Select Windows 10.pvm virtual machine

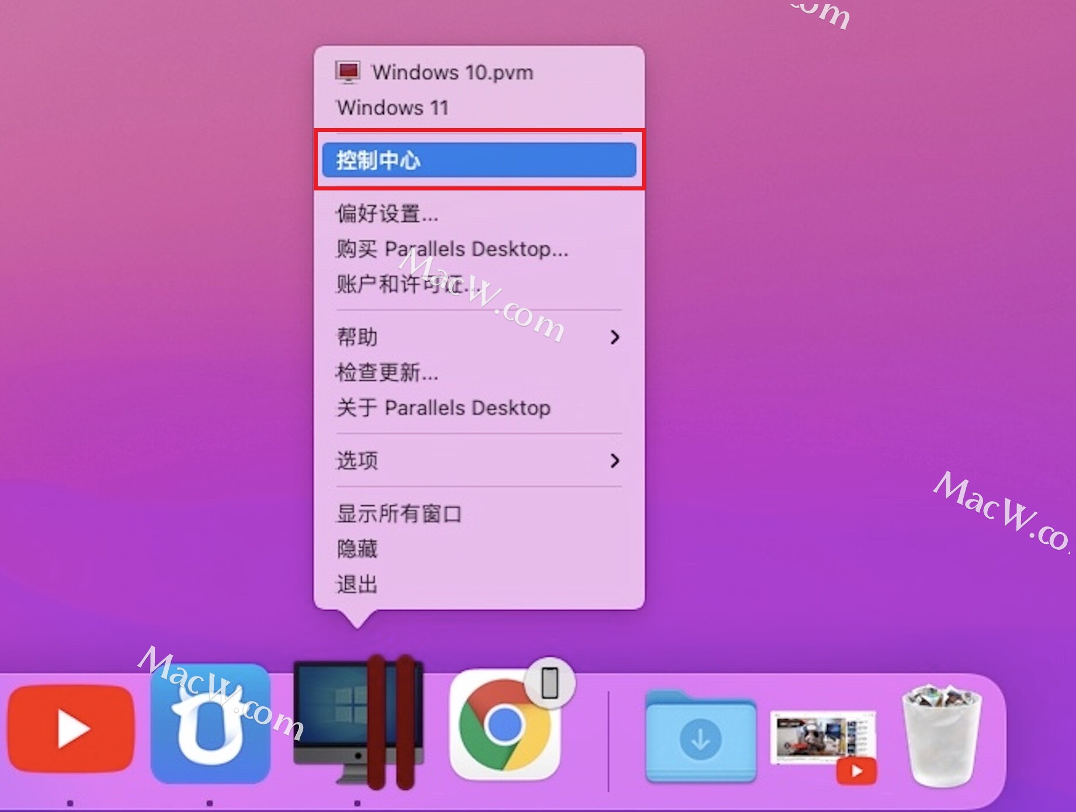[x=479, y=72]
